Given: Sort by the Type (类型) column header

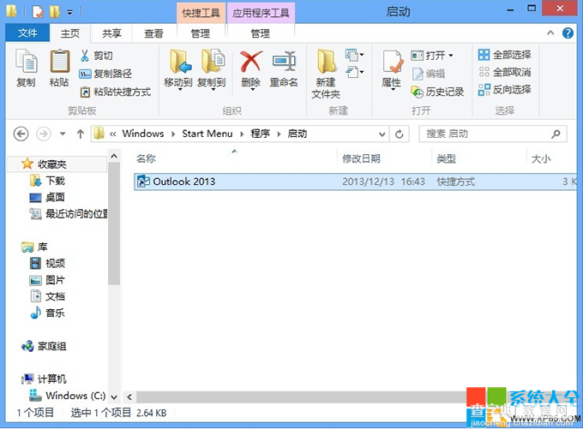Looking at the screenshot, I should point(446,159).
